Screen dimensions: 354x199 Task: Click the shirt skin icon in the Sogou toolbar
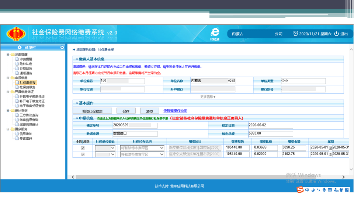coord(341,190)
